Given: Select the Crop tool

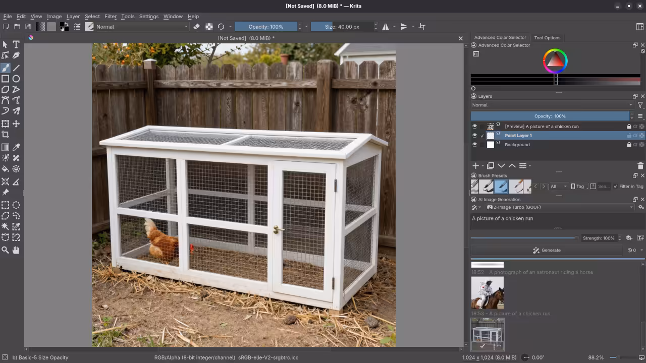Looking at the screenshot, I should (6, 134).
